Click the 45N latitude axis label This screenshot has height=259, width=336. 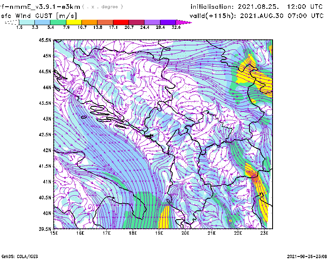coord(47,56)
